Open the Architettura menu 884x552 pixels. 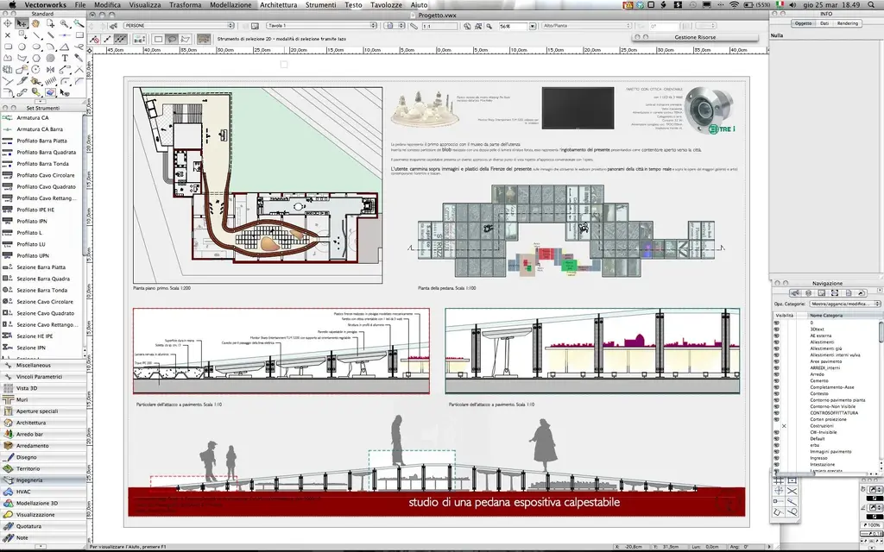tap(279, 4)
